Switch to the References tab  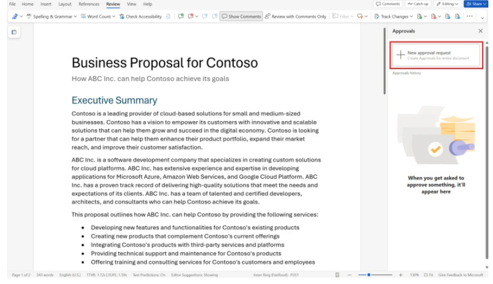coord(89,4)
